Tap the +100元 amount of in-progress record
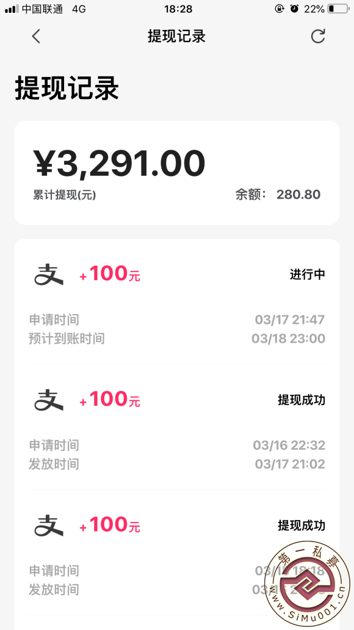 [110, 274]
